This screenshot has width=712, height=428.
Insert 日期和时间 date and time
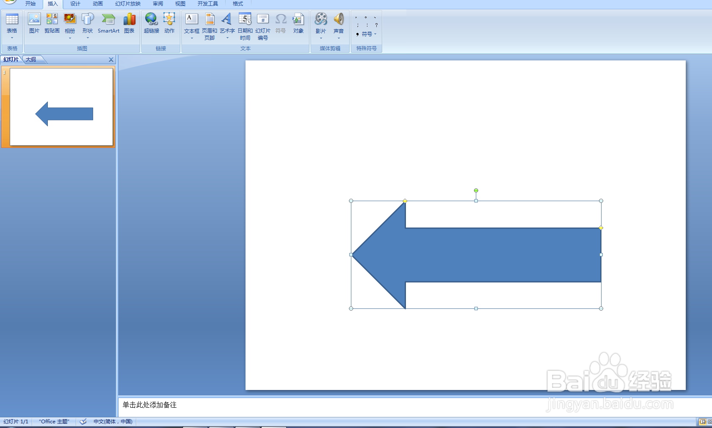point(245,19)
